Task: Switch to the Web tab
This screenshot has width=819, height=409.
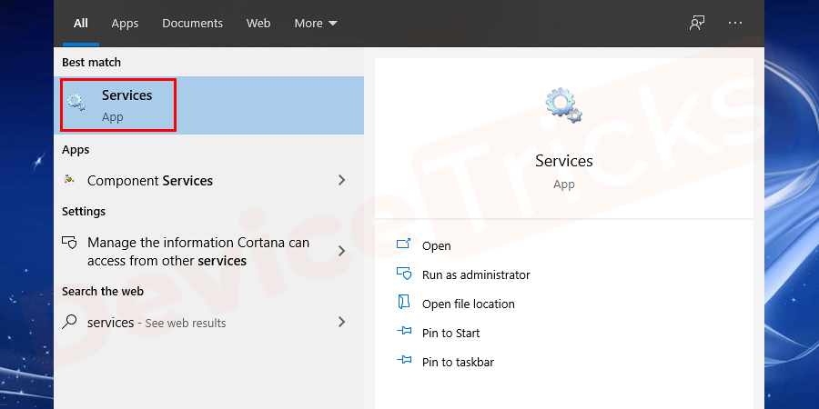Action: pos(258,24)
